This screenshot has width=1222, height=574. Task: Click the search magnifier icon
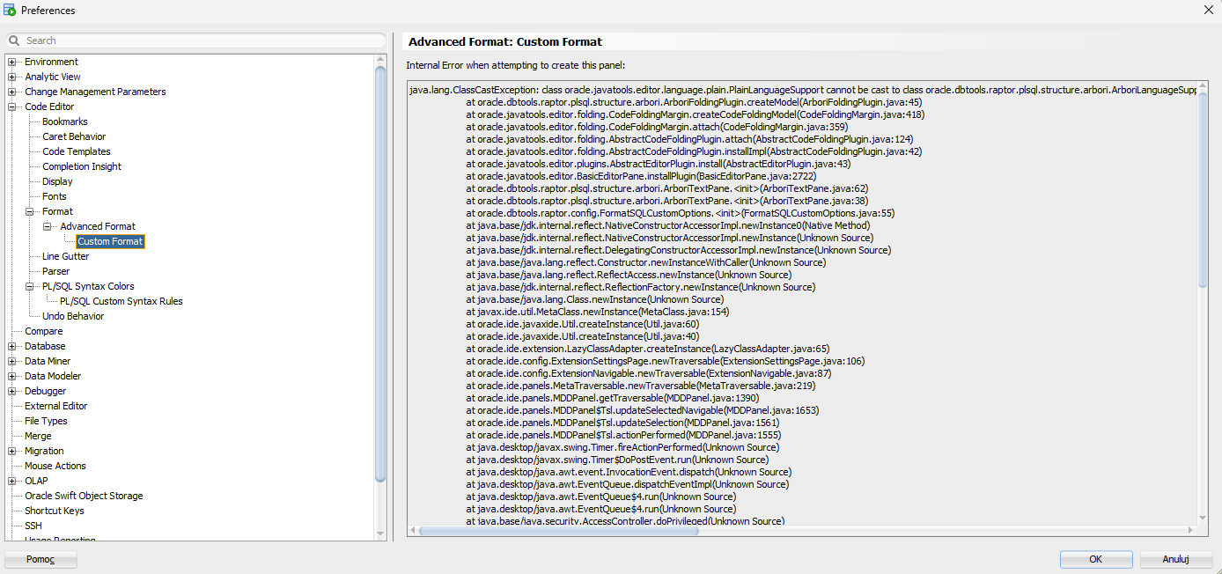12,40
